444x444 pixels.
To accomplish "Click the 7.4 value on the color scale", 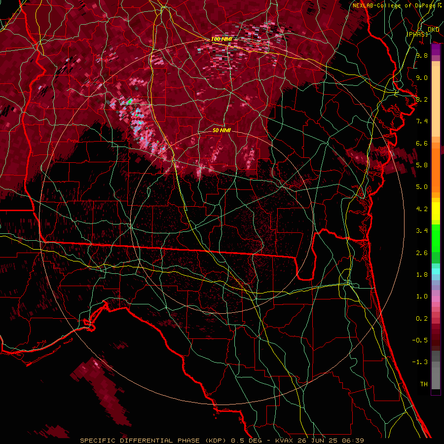I will 422,121.
